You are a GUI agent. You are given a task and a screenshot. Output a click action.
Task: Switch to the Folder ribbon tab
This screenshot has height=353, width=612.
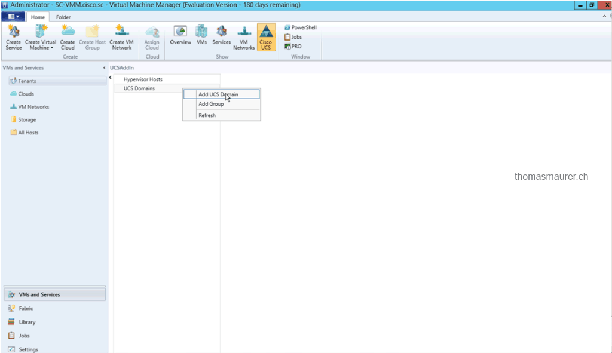pos(63,17)
